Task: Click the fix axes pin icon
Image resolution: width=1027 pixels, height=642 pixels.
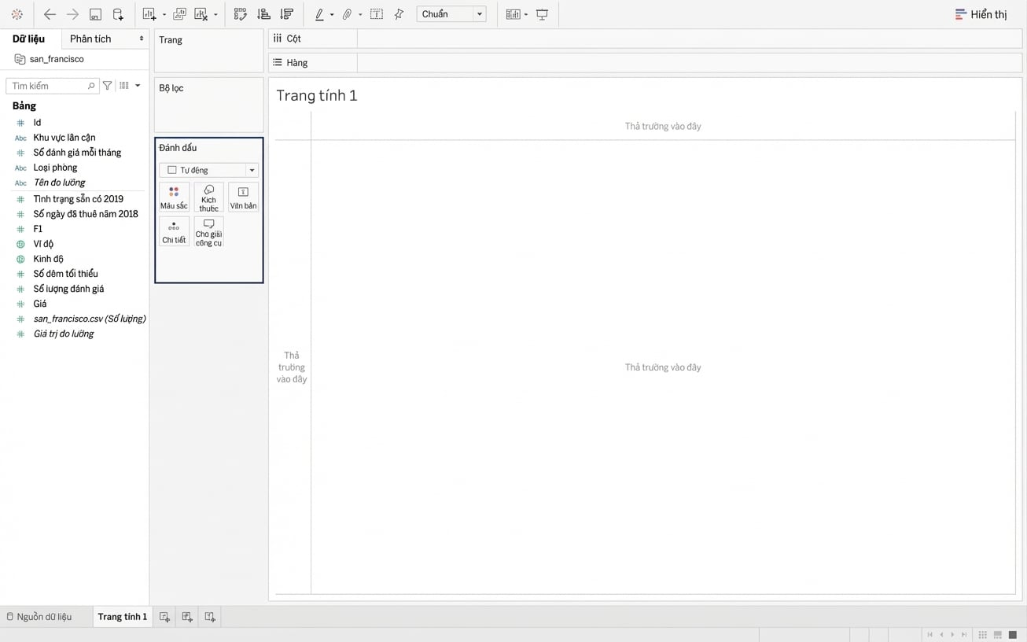Action: pos(399,14)
